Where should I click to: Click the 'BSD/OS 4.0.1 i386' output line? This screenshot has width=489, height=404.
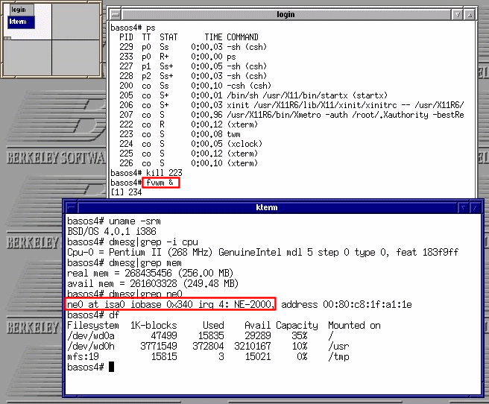tap(112, 231)
